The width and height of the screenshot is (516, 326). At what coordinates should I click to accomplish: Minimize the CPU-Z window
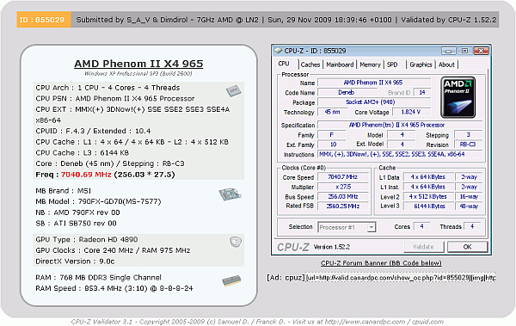(448, 51)
